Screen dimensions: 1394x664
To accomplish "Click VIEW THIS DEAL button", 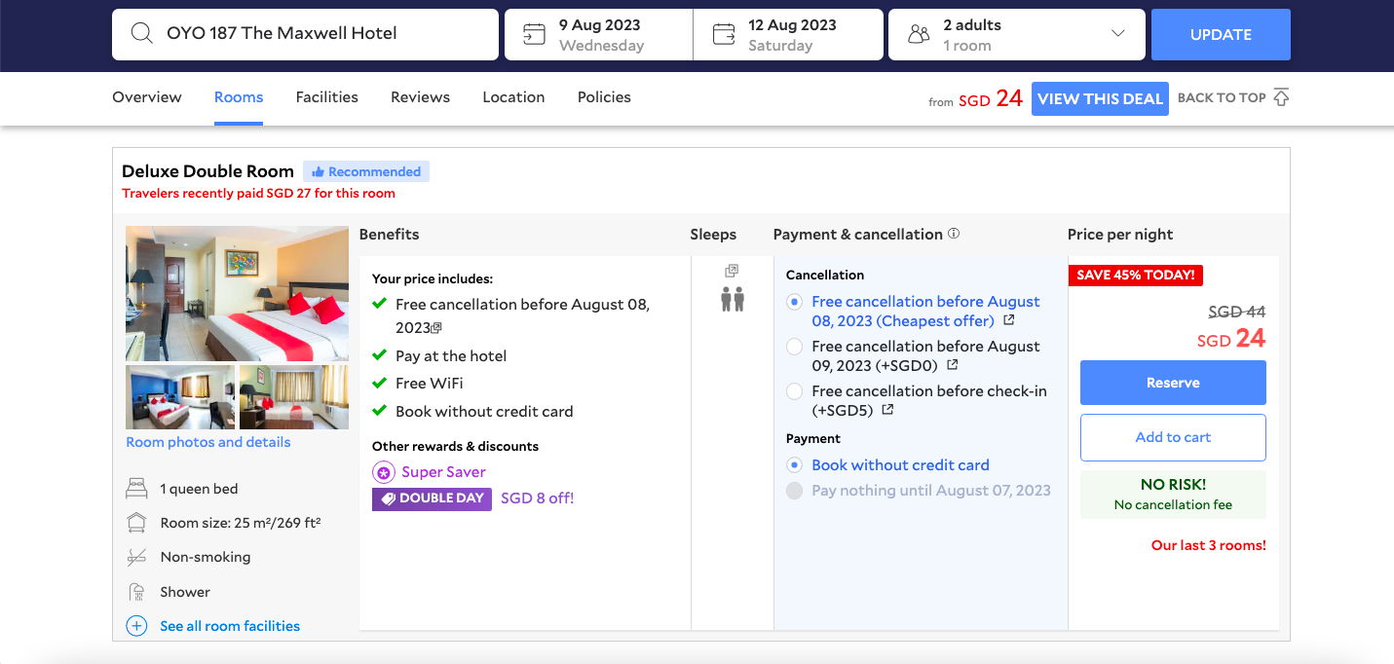I will [x=1100, y=98].
